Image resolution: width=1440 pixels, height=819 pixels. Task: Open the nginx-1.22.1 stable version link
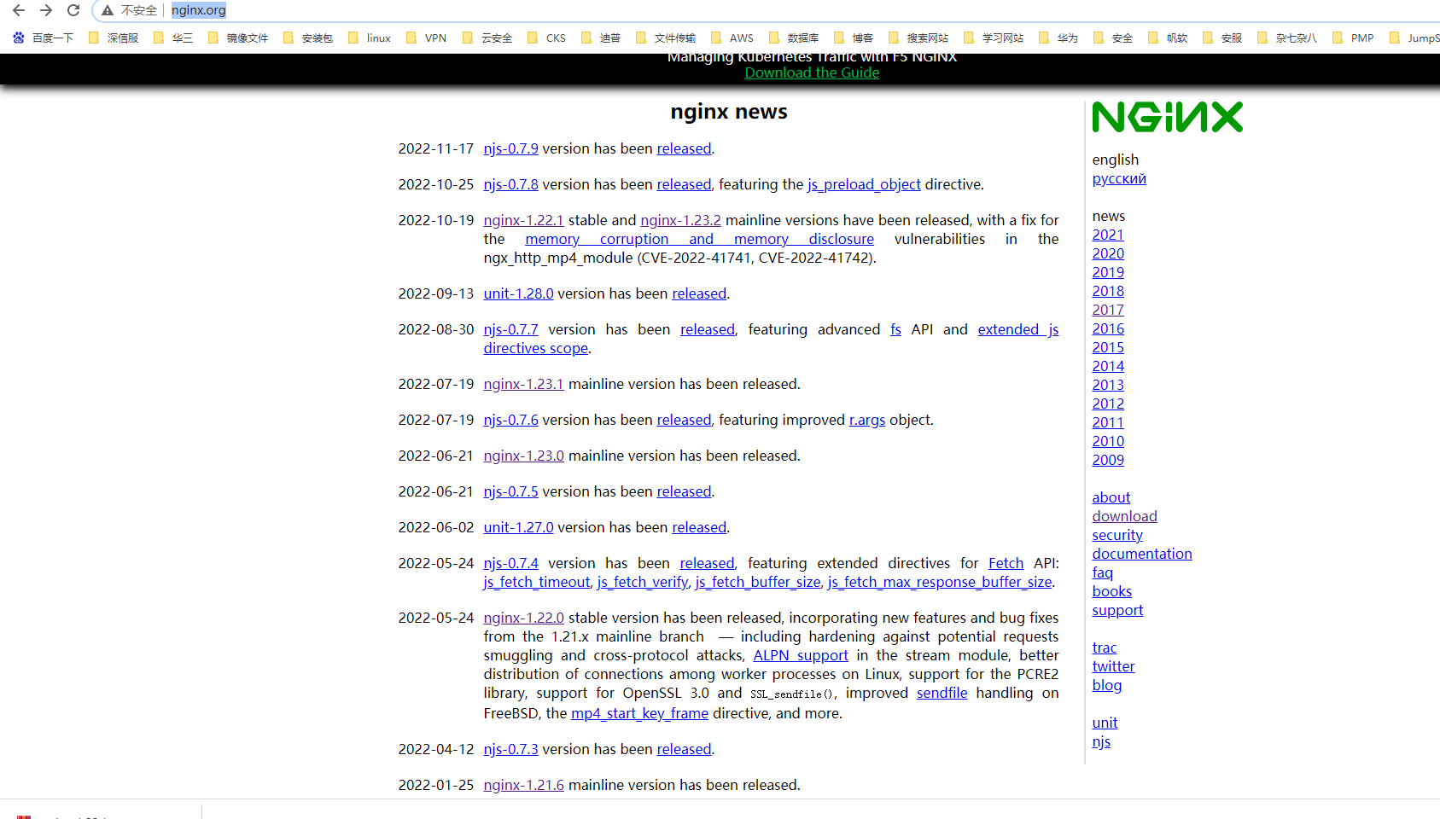click(x=523, y=220)
